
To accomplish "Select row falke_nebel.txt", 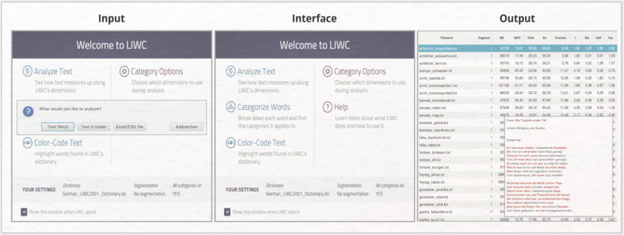I will (x=460, y=145).
